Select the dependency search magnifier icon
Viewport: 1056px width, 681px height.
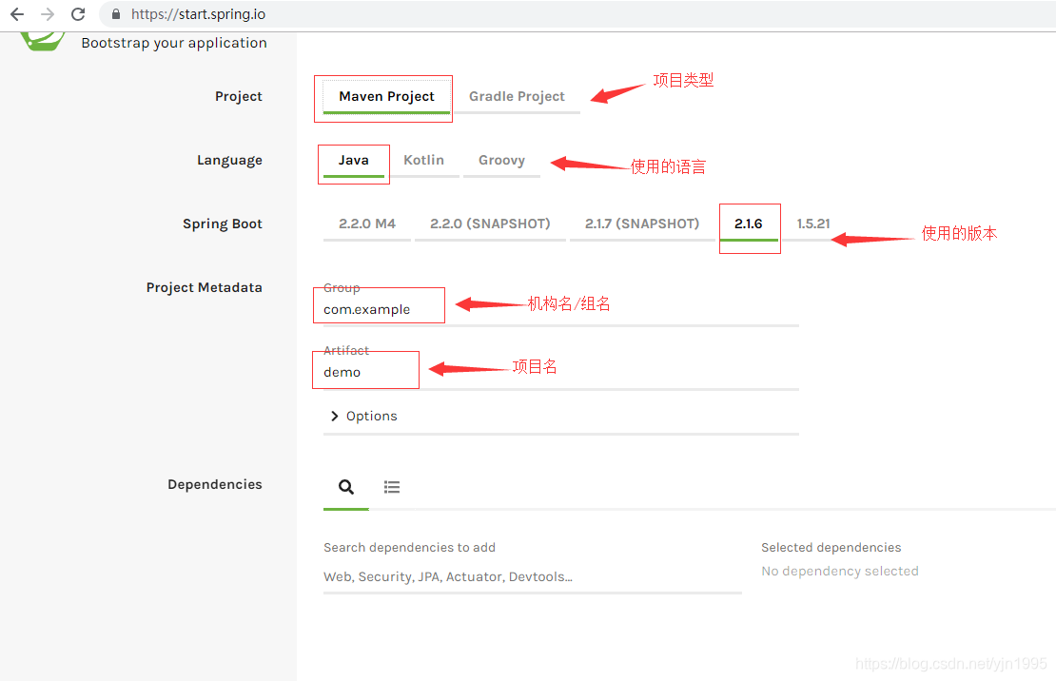point(346,487)
